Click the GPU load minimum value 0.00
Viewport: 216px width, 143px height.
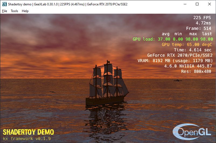(178, 39)
